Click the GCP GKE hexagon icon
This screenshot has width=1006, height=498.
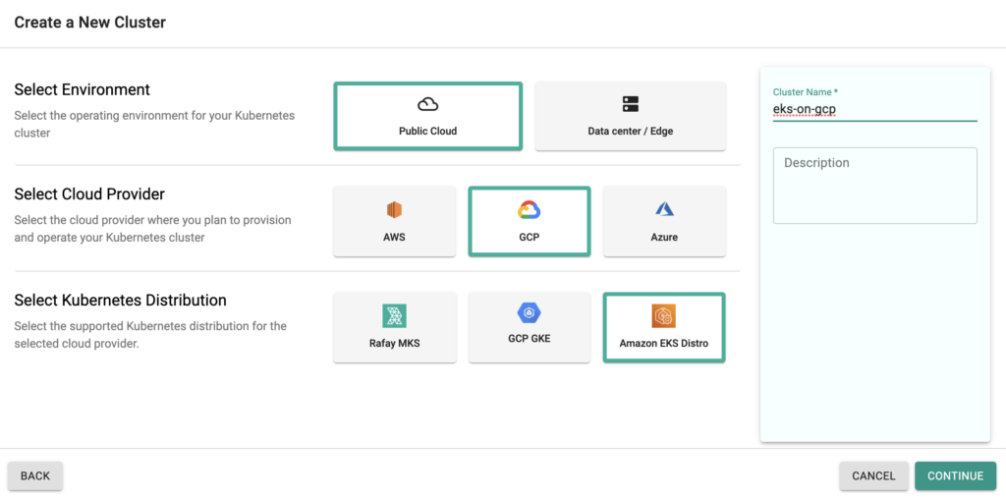530,313
